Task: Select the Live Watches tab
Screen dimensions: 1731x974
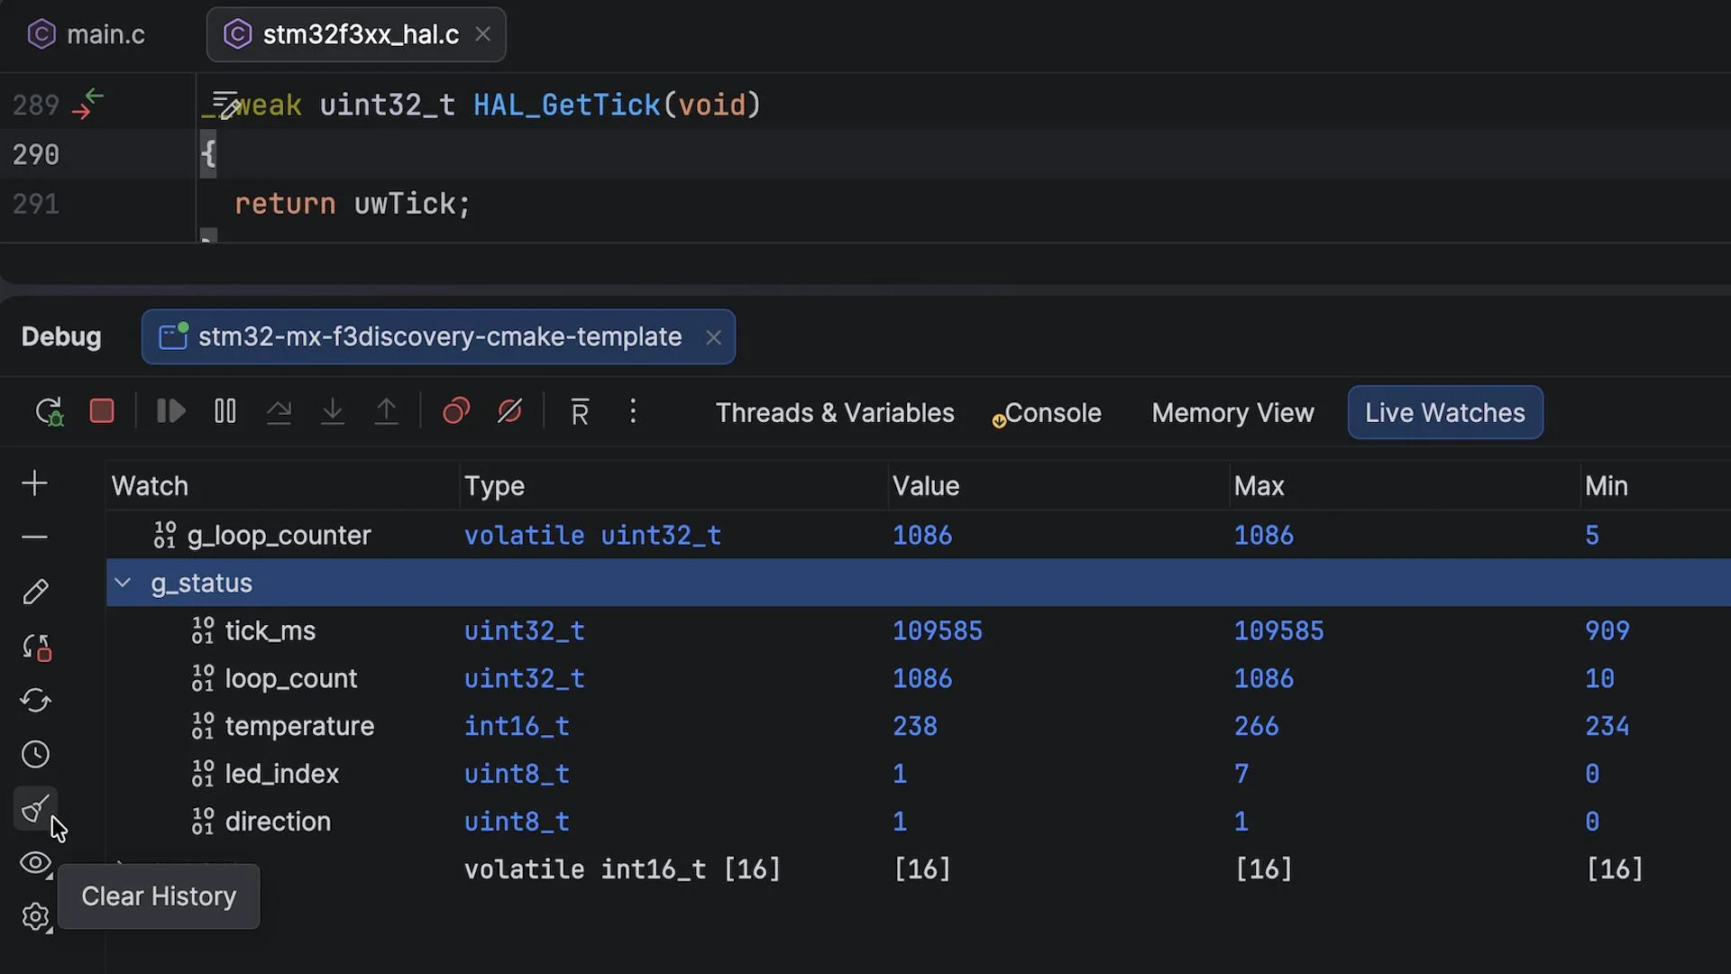Action: 1445,413
